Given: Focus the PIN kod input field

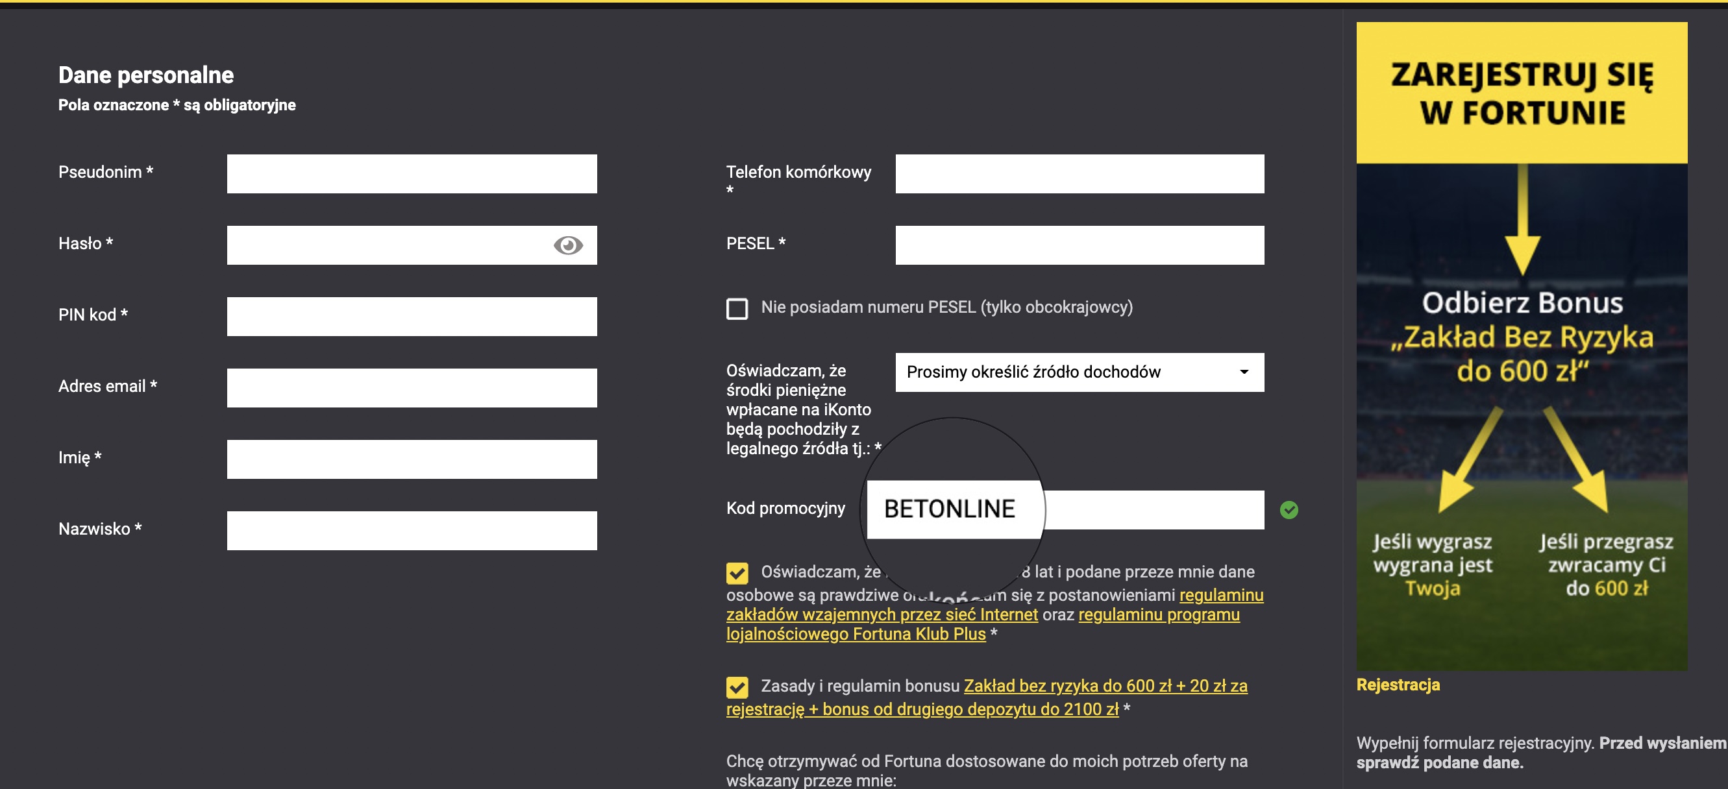Looking at the screenshot, I should click(x=412, y=317).
